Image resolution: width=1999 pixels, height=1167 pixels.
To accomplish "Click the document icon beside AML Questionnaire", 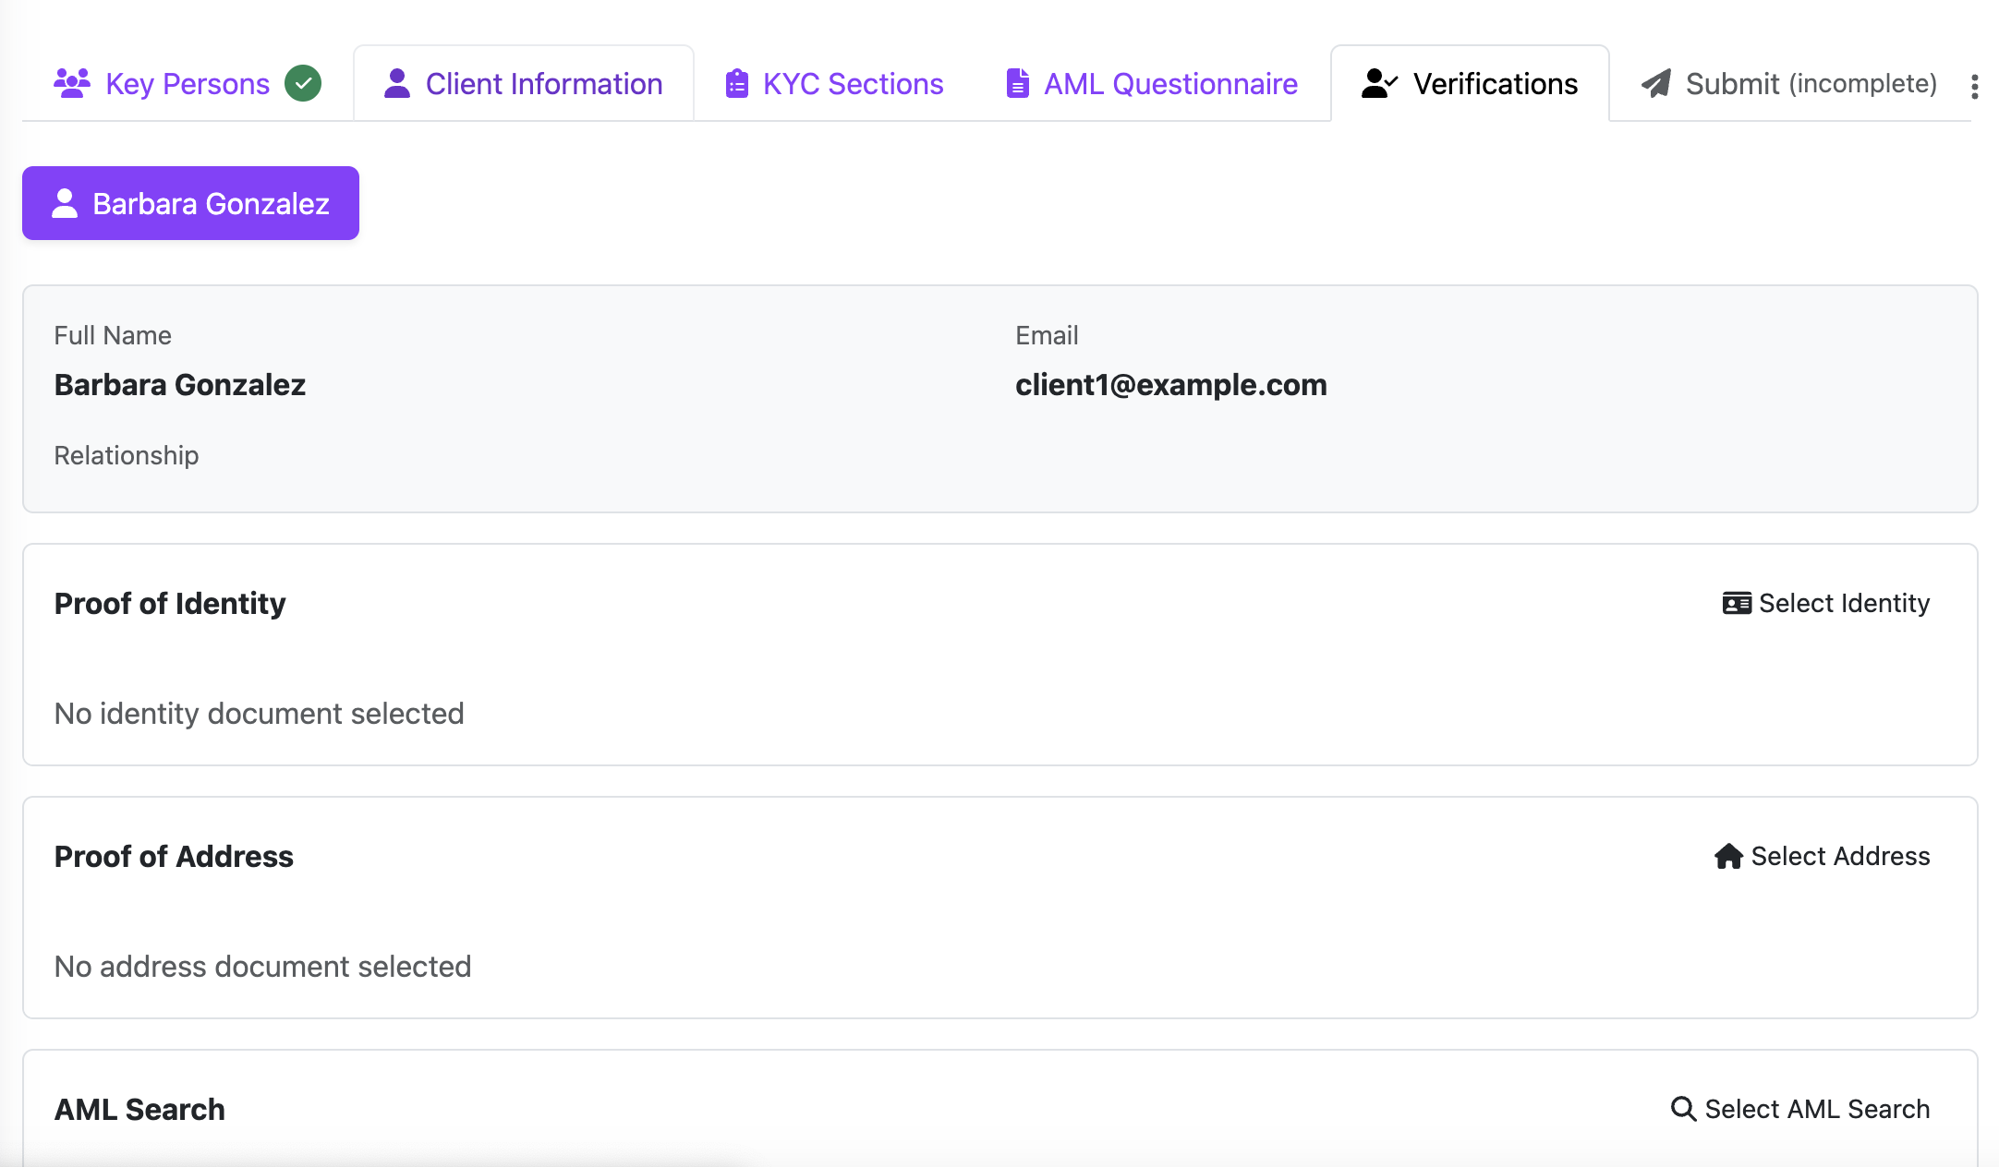I will pos(1017,83).
